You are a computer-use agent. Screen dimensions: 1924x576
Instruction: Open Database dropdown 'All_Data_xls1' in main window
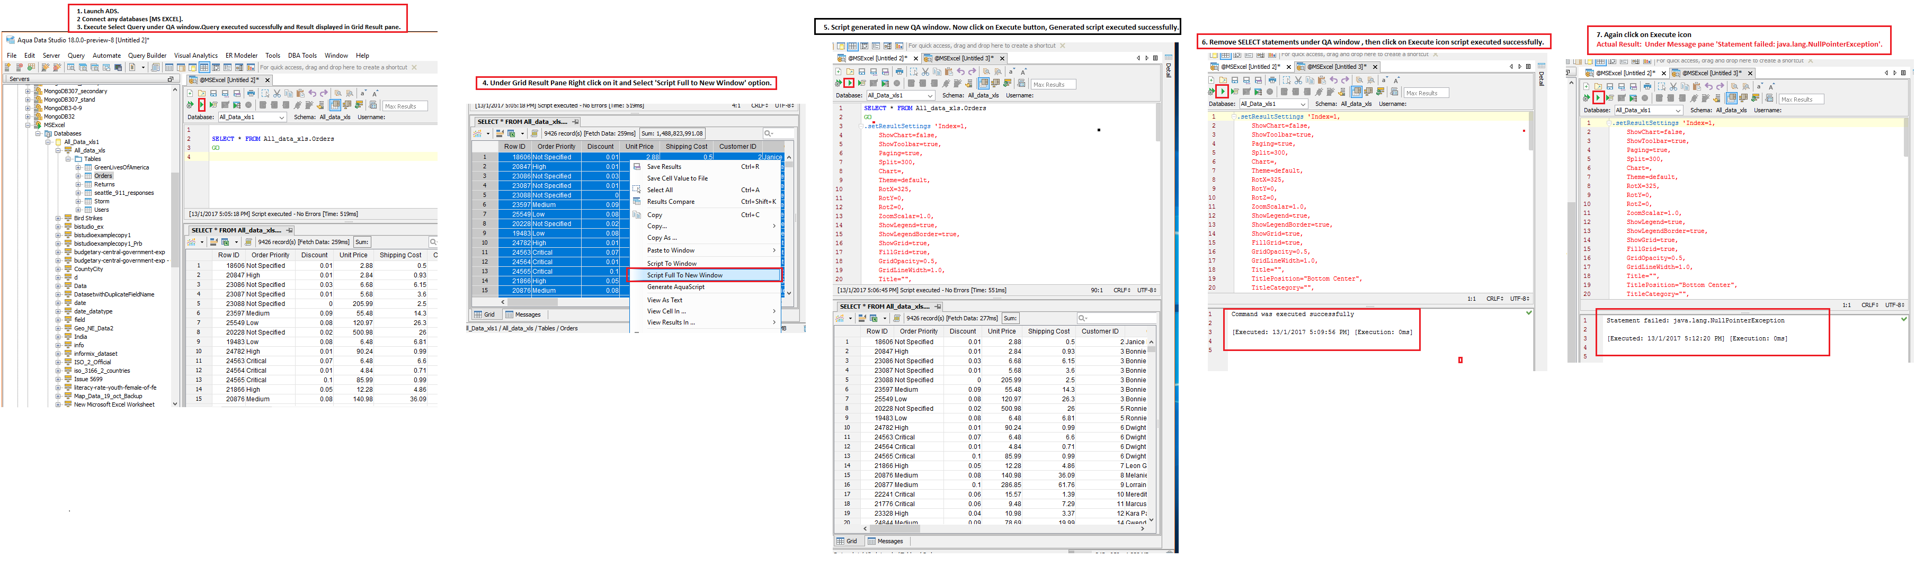(x=253, y=117)
